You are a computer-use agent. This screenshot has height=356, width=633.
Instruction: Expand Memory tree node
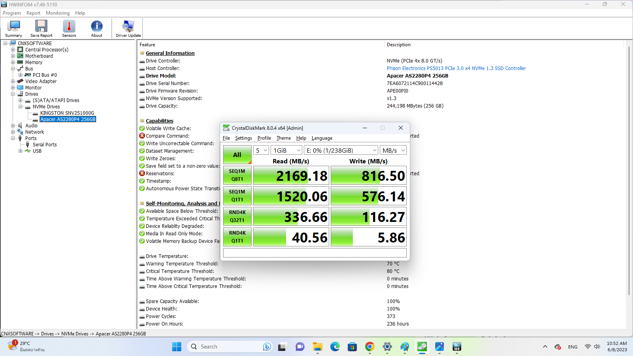coord(13,62)
